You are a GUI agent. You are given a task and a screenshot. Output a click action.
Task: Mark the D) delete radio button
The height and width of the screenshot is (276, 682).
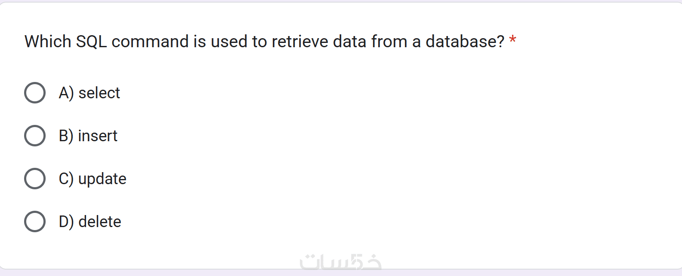[35, 221]
